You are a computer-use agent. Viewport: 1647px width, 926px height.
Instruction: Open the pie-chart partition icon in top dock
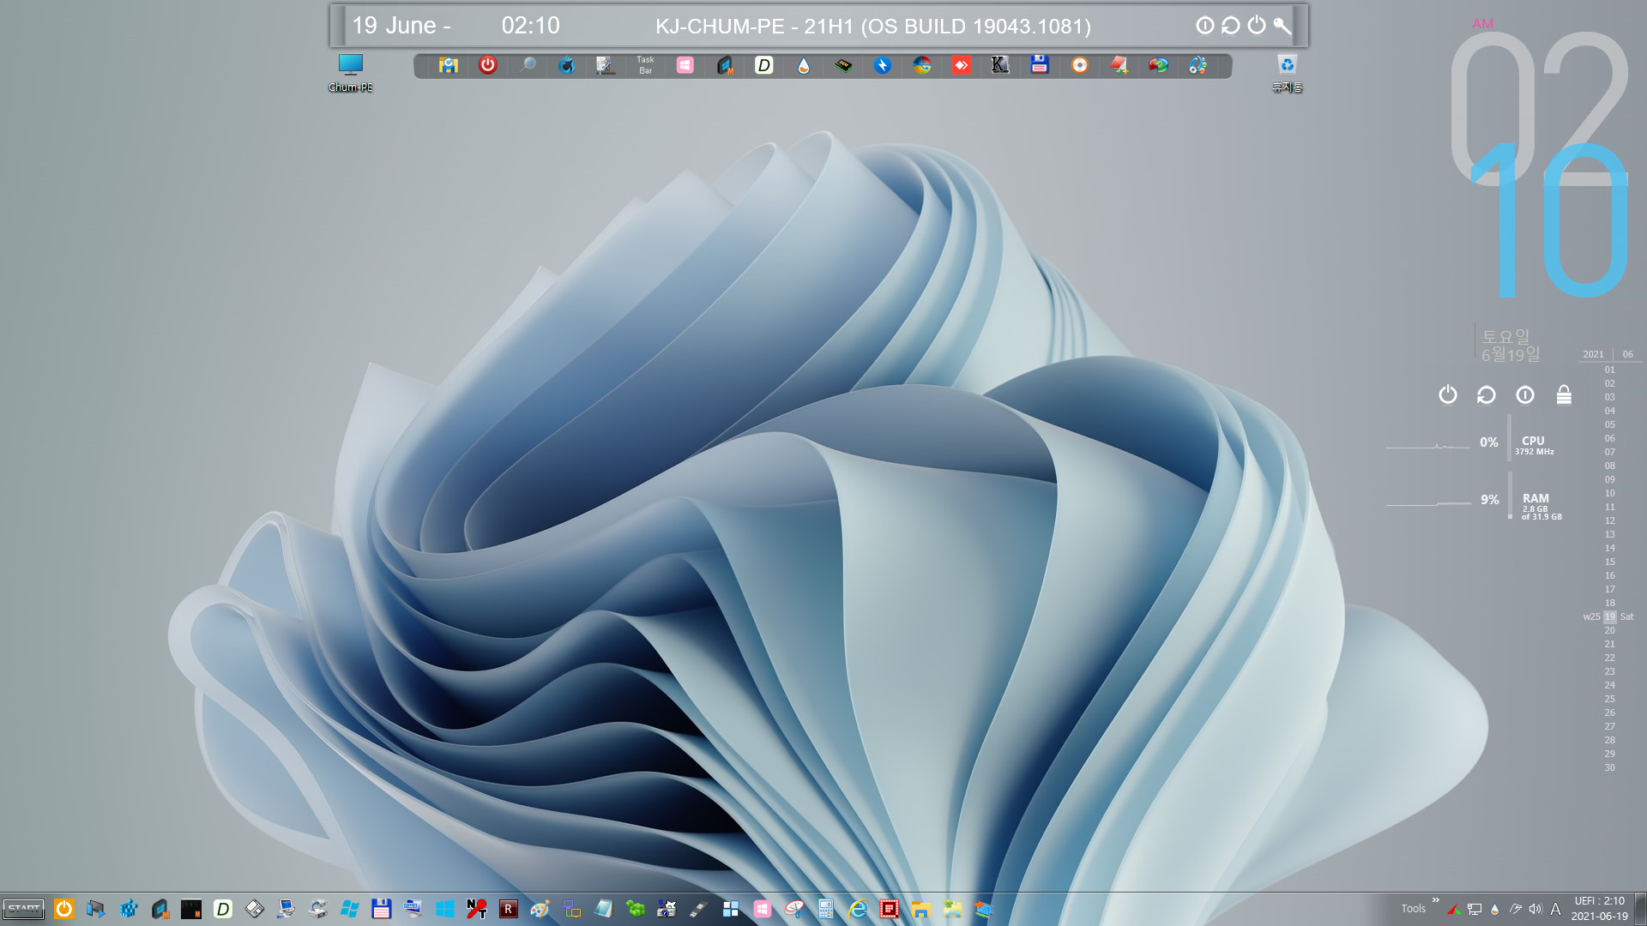[1158, 65]
